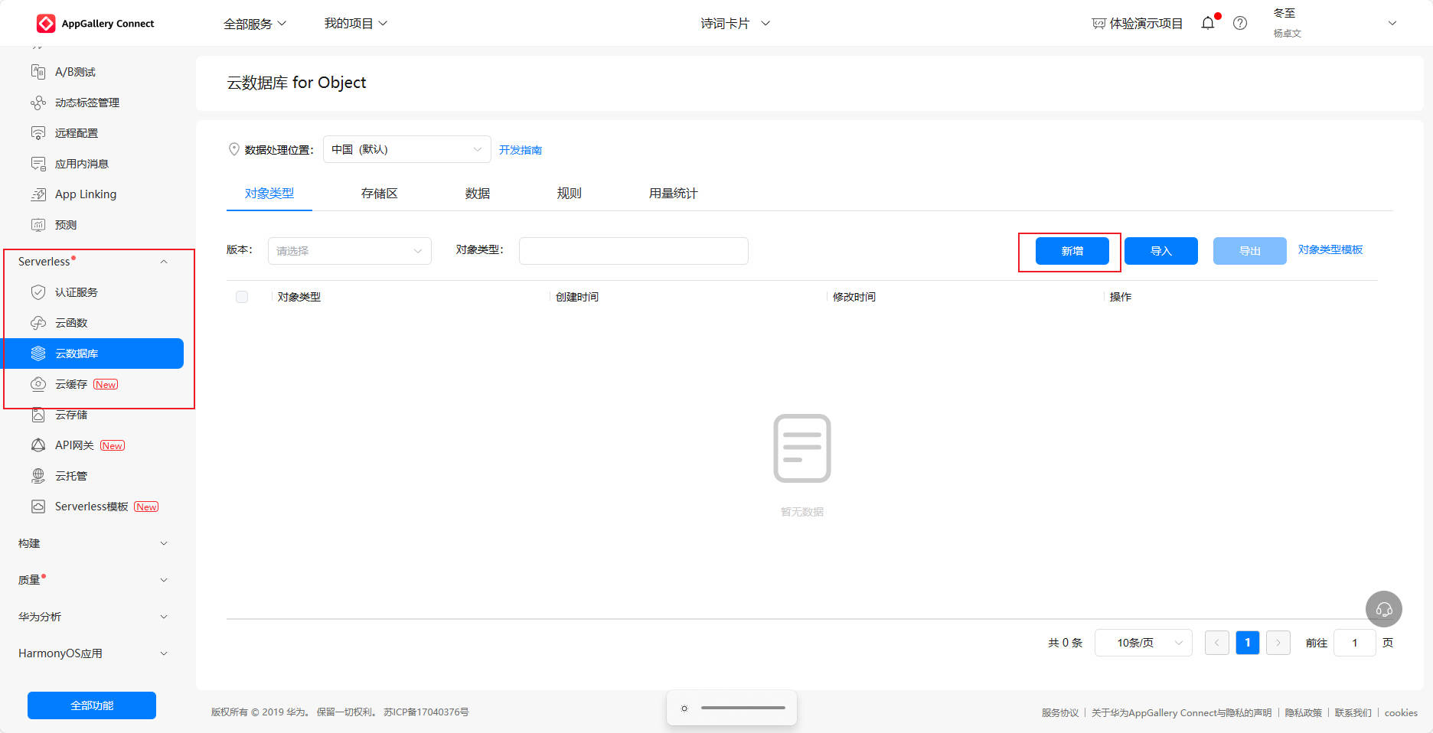
Task: Focus the 对象类型 search input field
Action: (634, 251)
